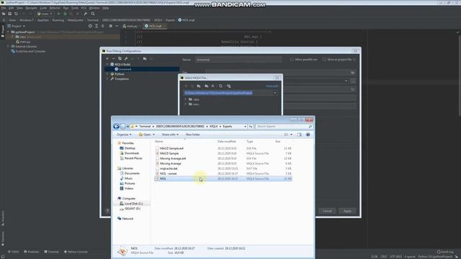Image resolution: width=461 pixels, height=259 pixels.
Task: Click the folder icon in Run/Debug configurations toolbar
Action: point(145,59)
